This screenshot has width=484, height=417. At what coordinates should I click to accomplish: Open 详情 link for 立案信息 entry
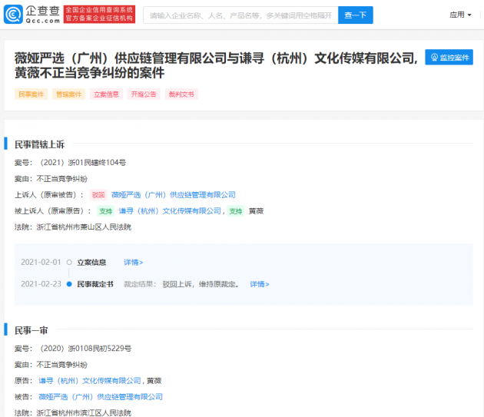[x=134, y=263]
